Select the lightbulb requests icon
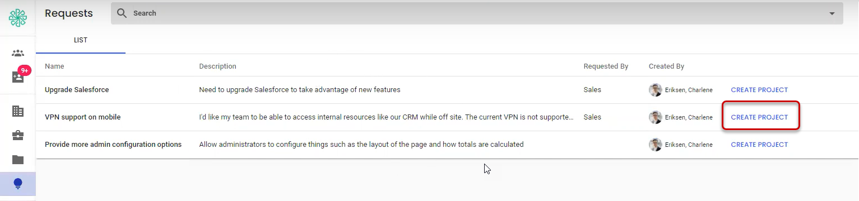The width and height of the screenshot is (859, 201). coord(18,184)
